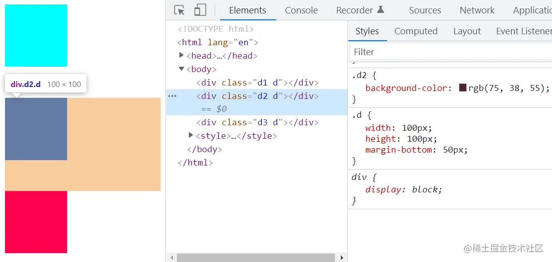Click the highlighted blue d2 square in page
552x262 pixels.
(x=36, y=129)
